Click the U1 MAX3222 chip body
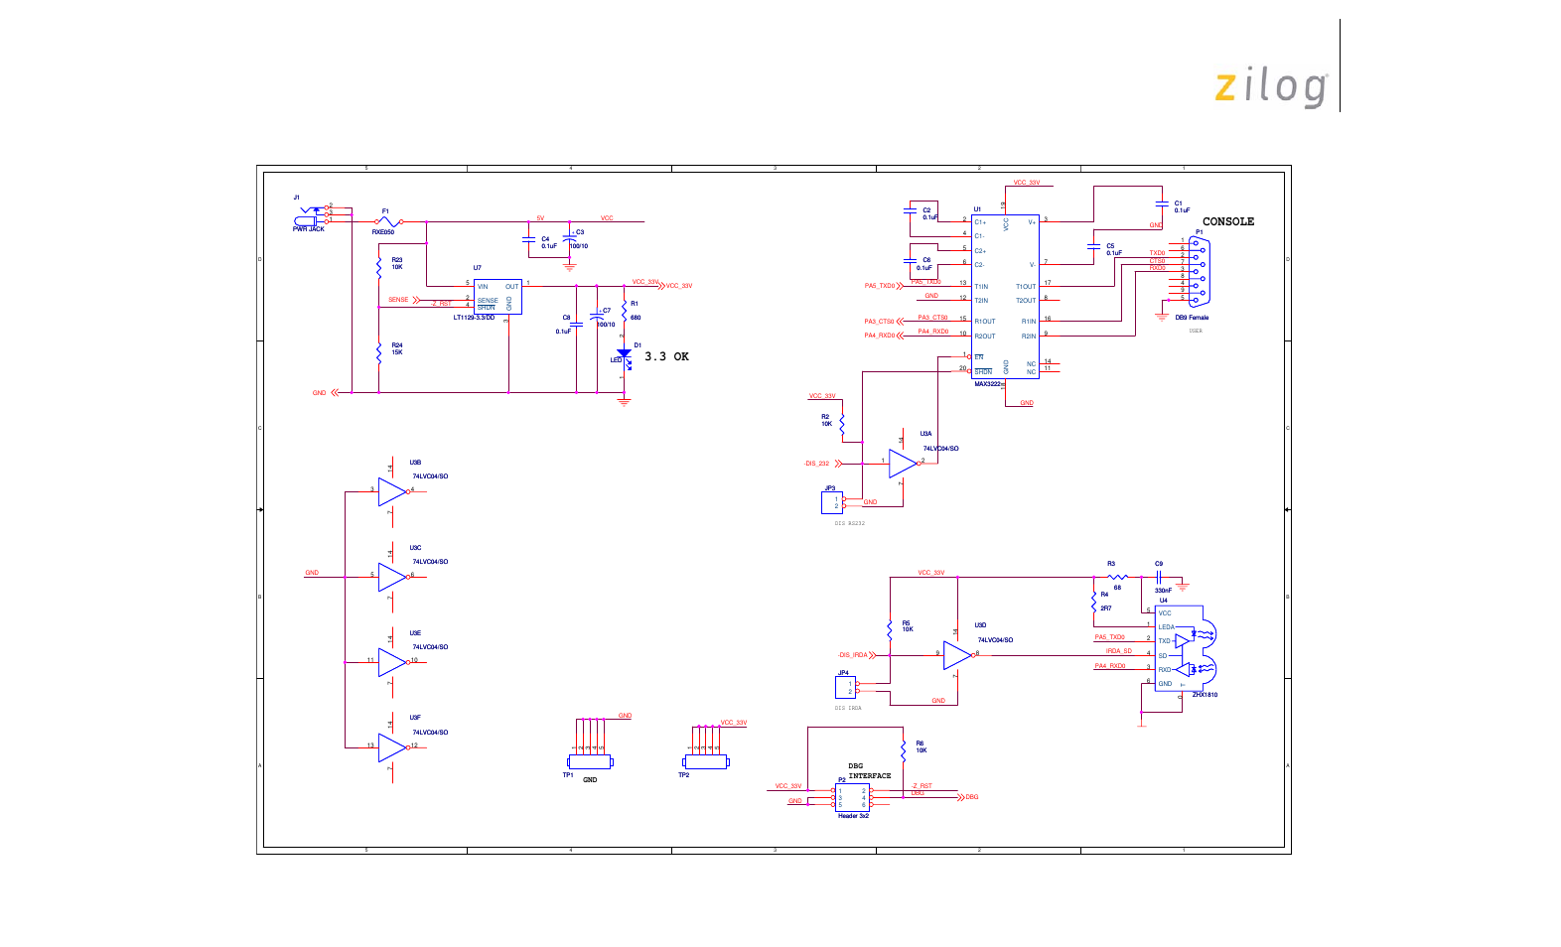Viewport: 1561px width, 947px height. (1005, 297)
